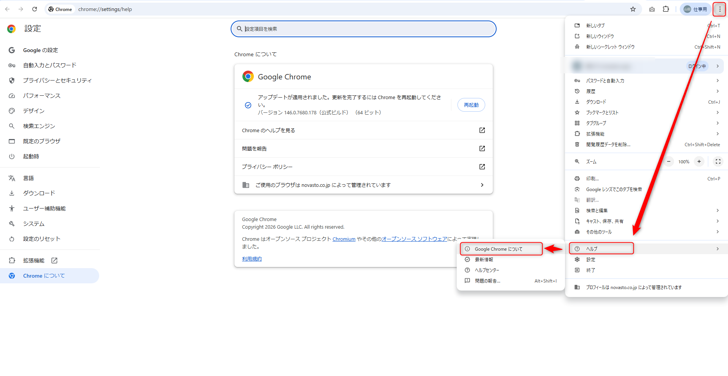Expand ブックマークとリスト submenu
This screenshot has width=728, height=376.
tap(646, 112)
